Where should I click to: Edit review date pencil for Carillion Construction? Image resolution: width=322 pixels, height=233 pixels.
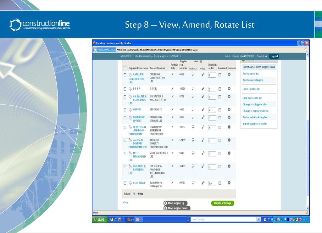coord(173,74)
